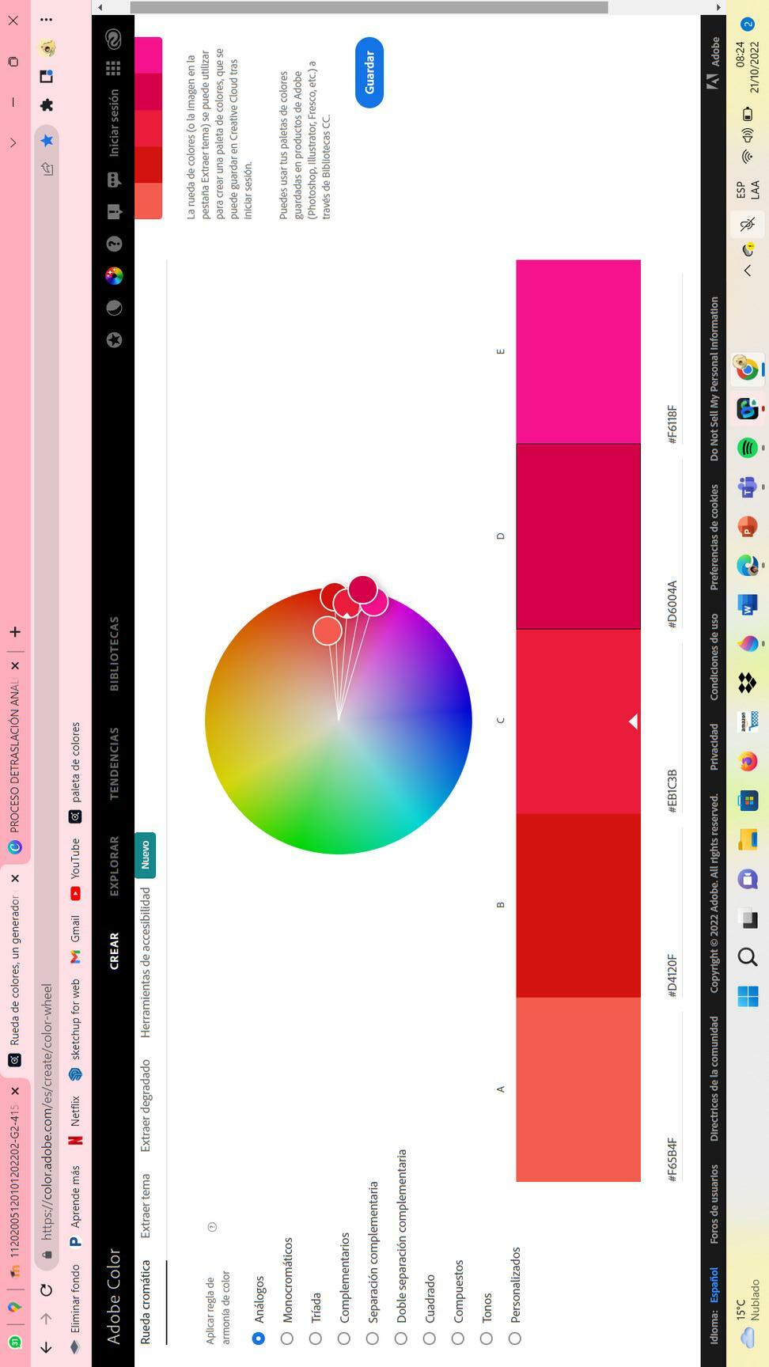Open the paleta de colores bookmark
The image size is (769, 1367).
pos(75,773)
